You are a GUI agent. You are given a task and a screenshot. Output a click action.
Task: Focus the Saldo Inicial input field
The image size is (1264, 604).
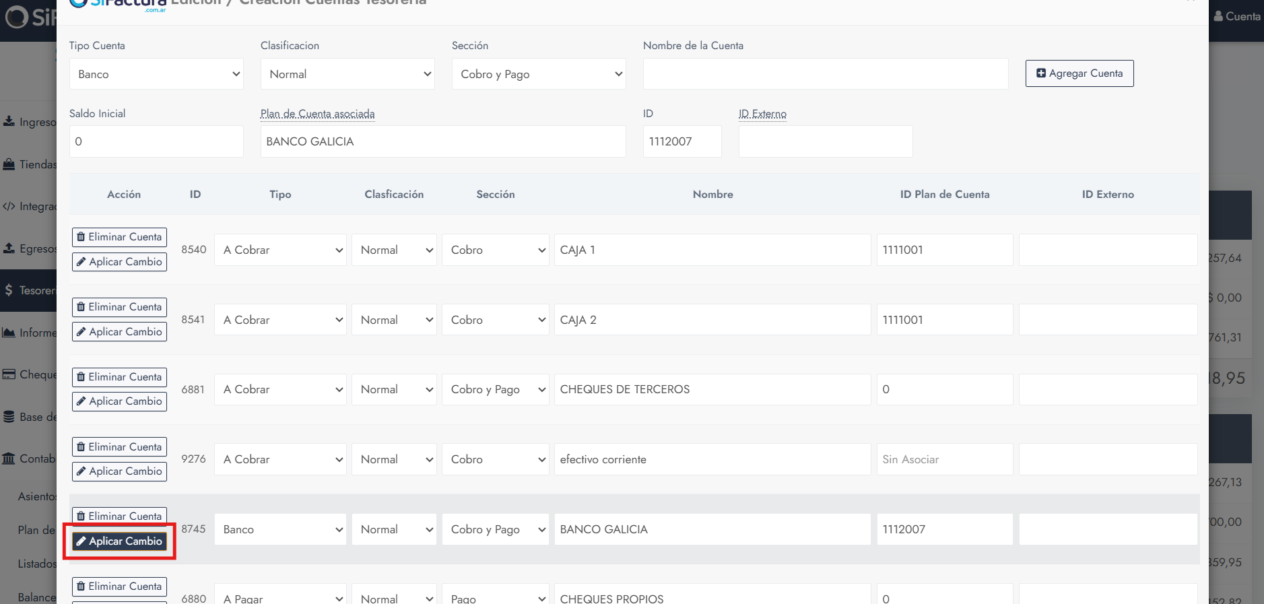(x=156, y=141)
